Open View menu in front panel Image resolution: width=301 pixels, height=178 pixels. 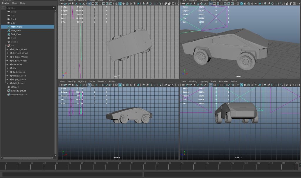[62, 82]
